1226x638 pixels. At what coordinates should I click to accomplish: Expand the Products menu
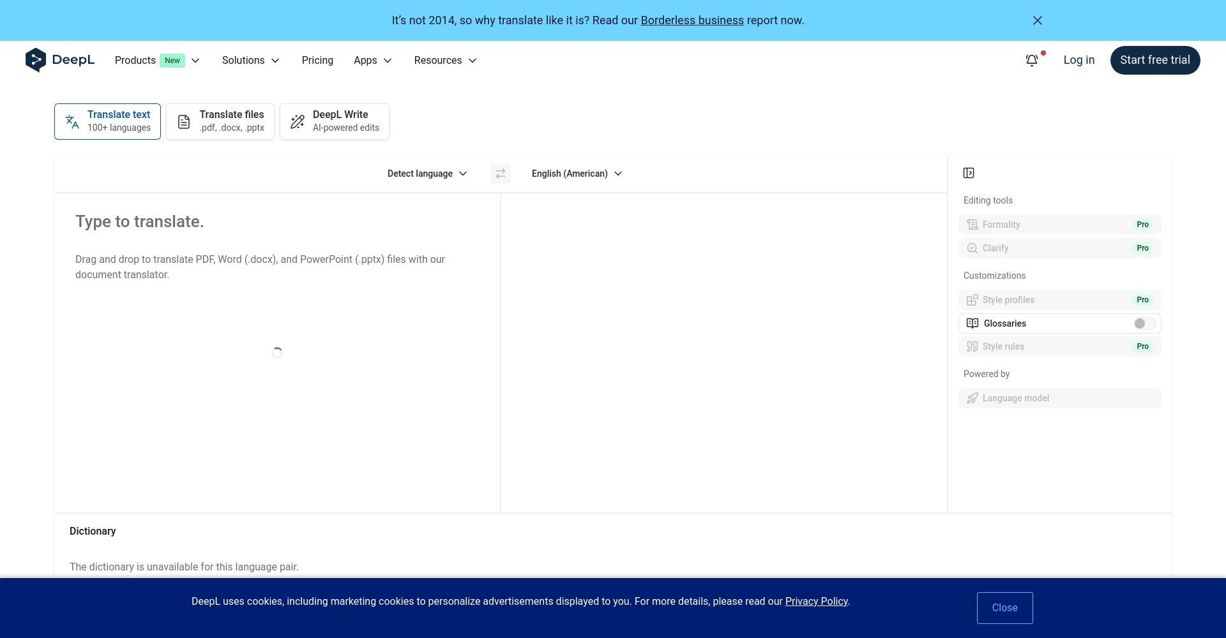157,60
